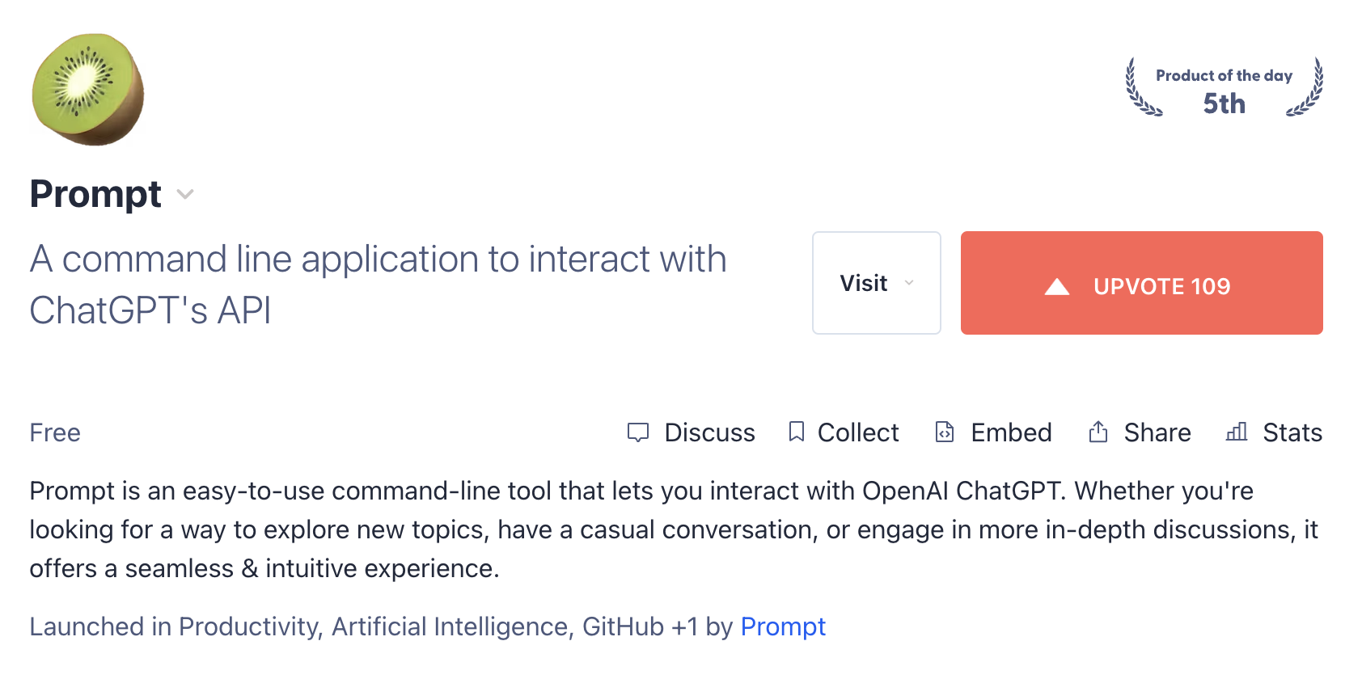Click the Prompt product title heading
This screenshot has height=679, width=1362.
[95, 194]
